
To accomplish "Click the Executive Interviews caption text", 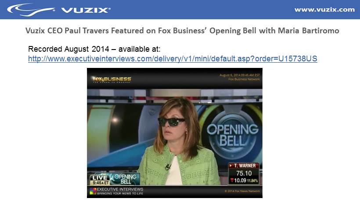I will click(120, 191).
